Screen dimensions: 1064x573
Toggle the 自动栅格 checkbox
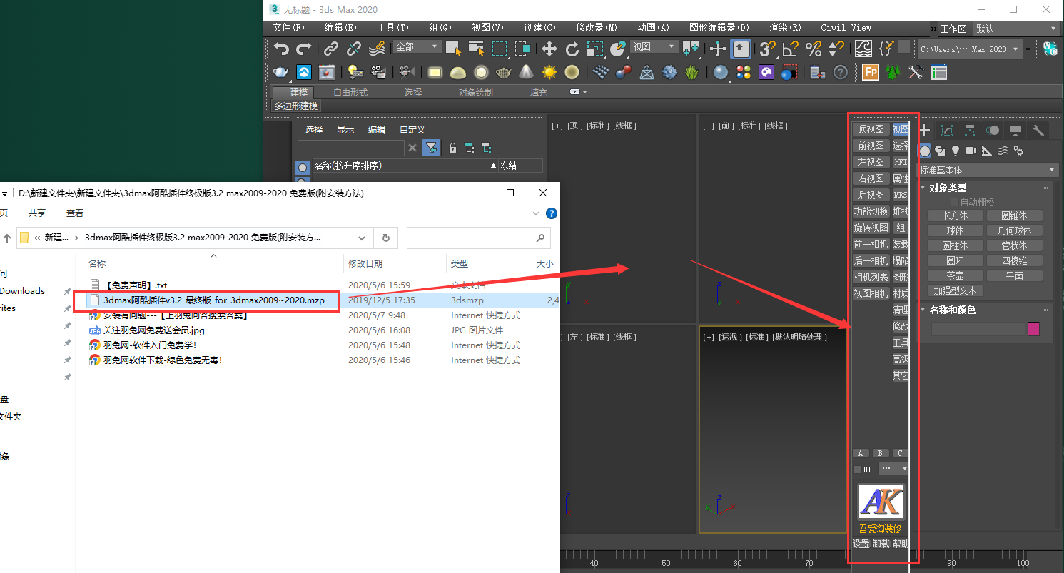click(x=955, y=202)
